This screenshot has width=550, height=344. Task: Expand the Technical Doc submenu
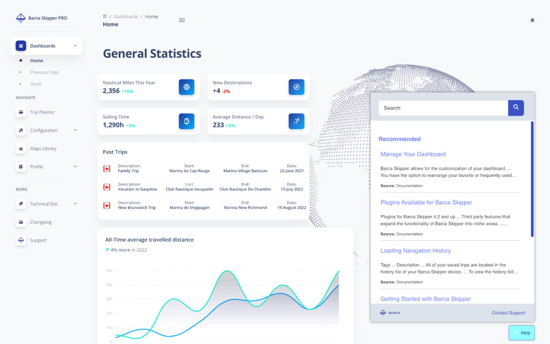tap(75, 204)
